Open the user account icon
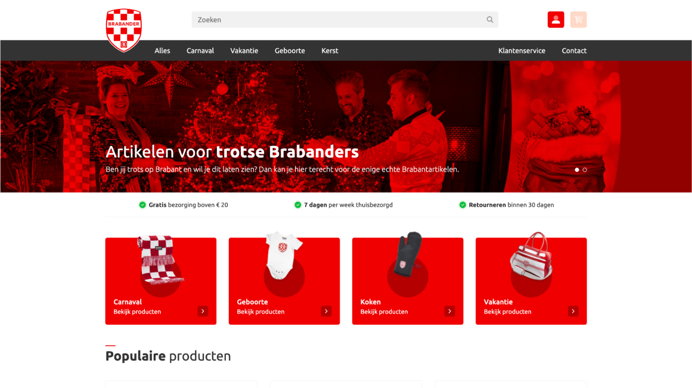The height and width of the screenshot is (388, 692). [x=556, y=20]
